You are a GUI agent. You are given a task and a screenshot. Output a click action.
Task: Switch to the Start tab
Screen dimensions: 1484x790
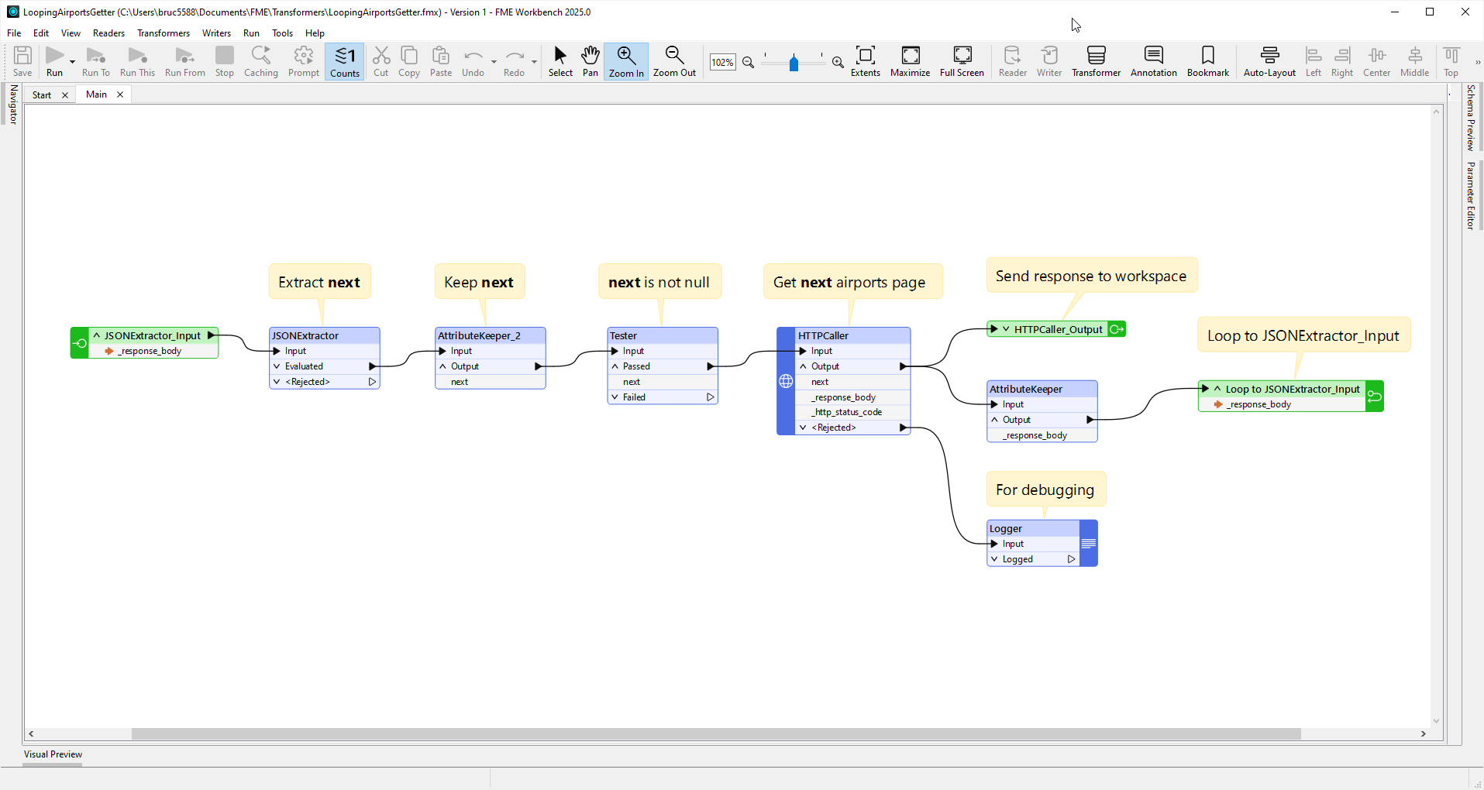click(x=41, y=94)
